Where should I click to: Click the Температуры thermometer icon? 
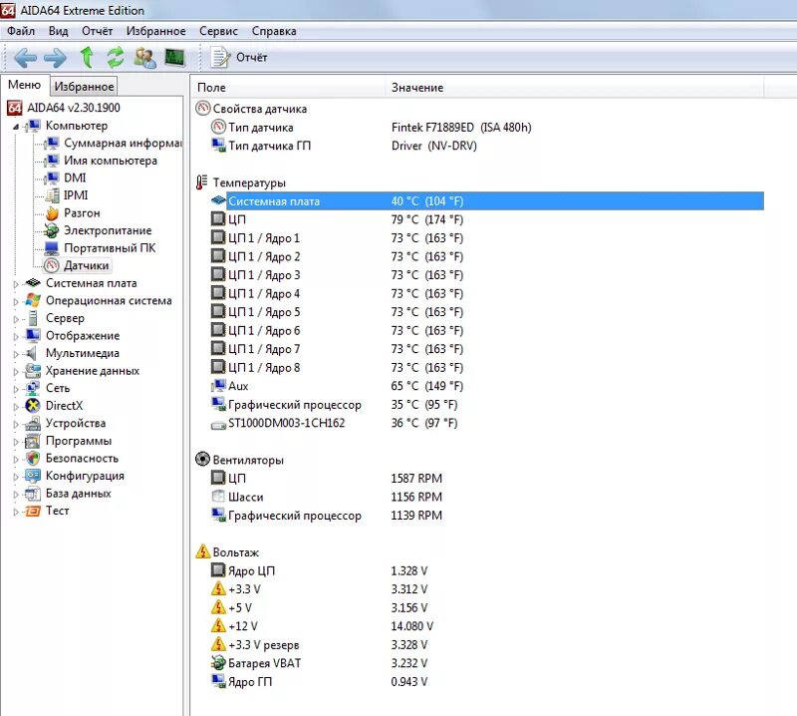202,181
